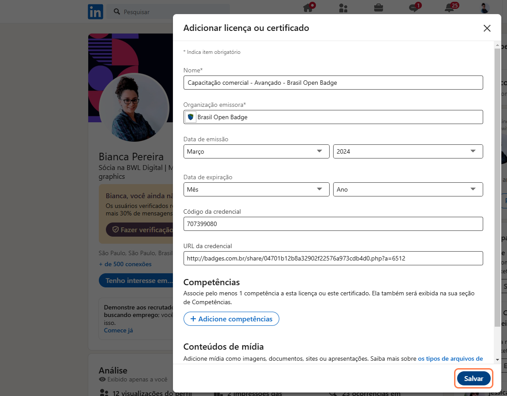Open the Home icon in navbar

(308, 8)
